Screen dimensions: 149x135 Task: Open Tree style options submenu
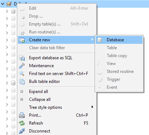(x=56, y=107)
